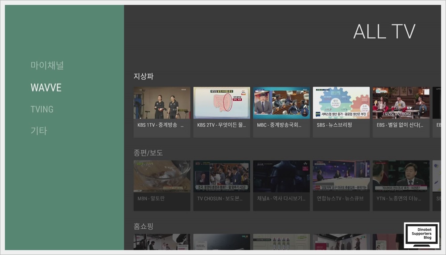Open the 기타 sidebar category
The height and width of the screenshot is (255, 446).
pyautogui.click(x=39, y=131)
